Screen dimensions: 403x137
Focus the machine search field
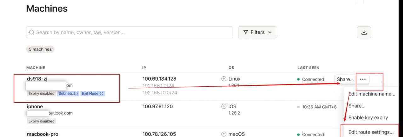click(x=132, y=32)
